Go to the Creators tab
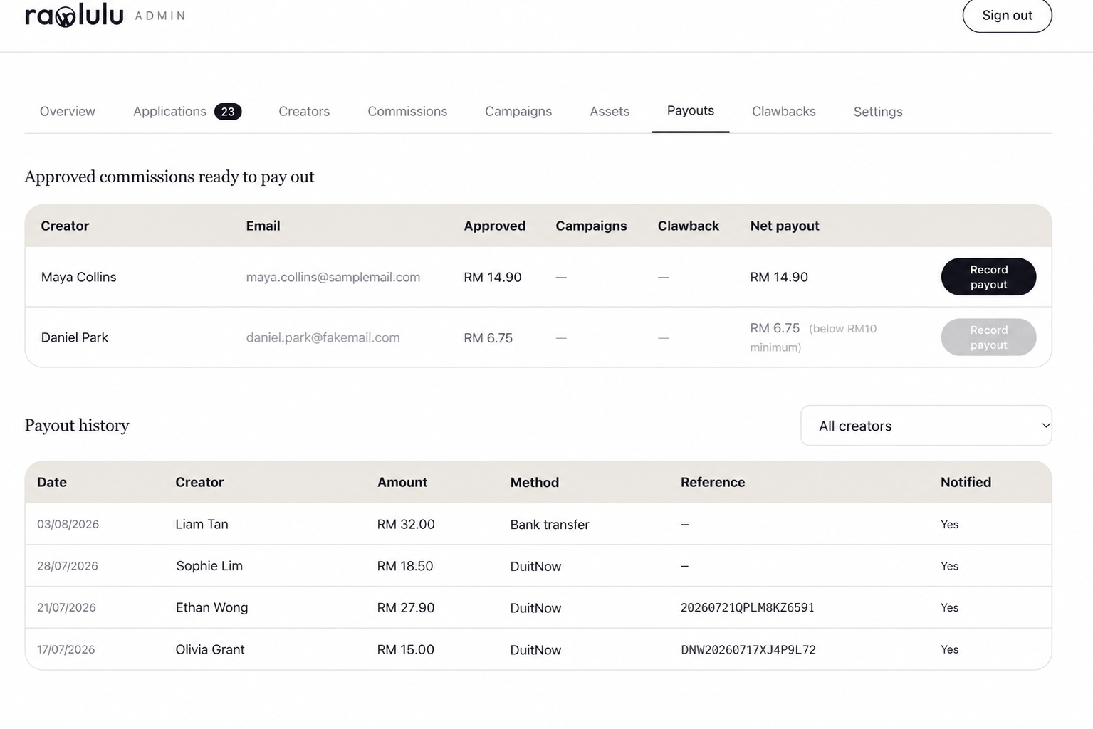Viewport: 1093px width, 729px height. 304,111
